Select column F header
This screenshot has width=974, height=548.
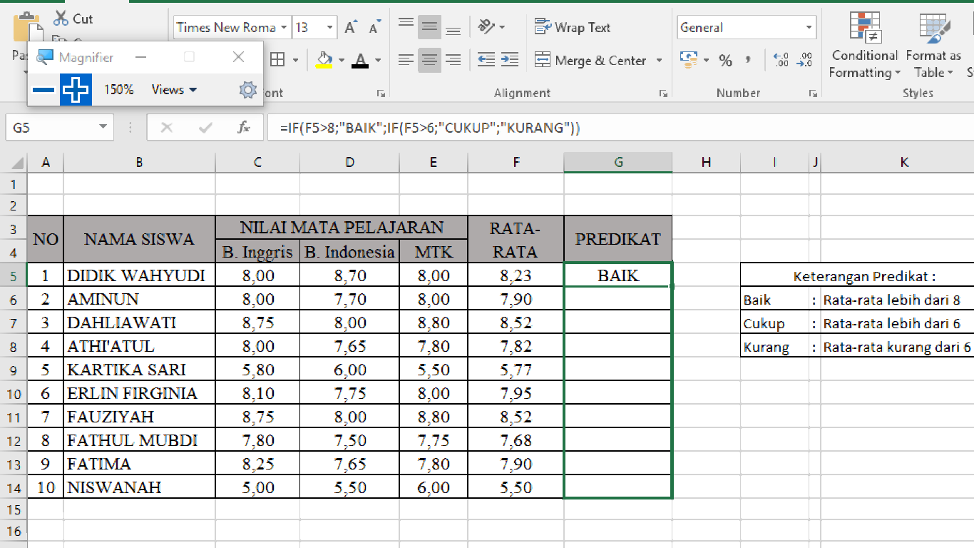pos(516,163)
